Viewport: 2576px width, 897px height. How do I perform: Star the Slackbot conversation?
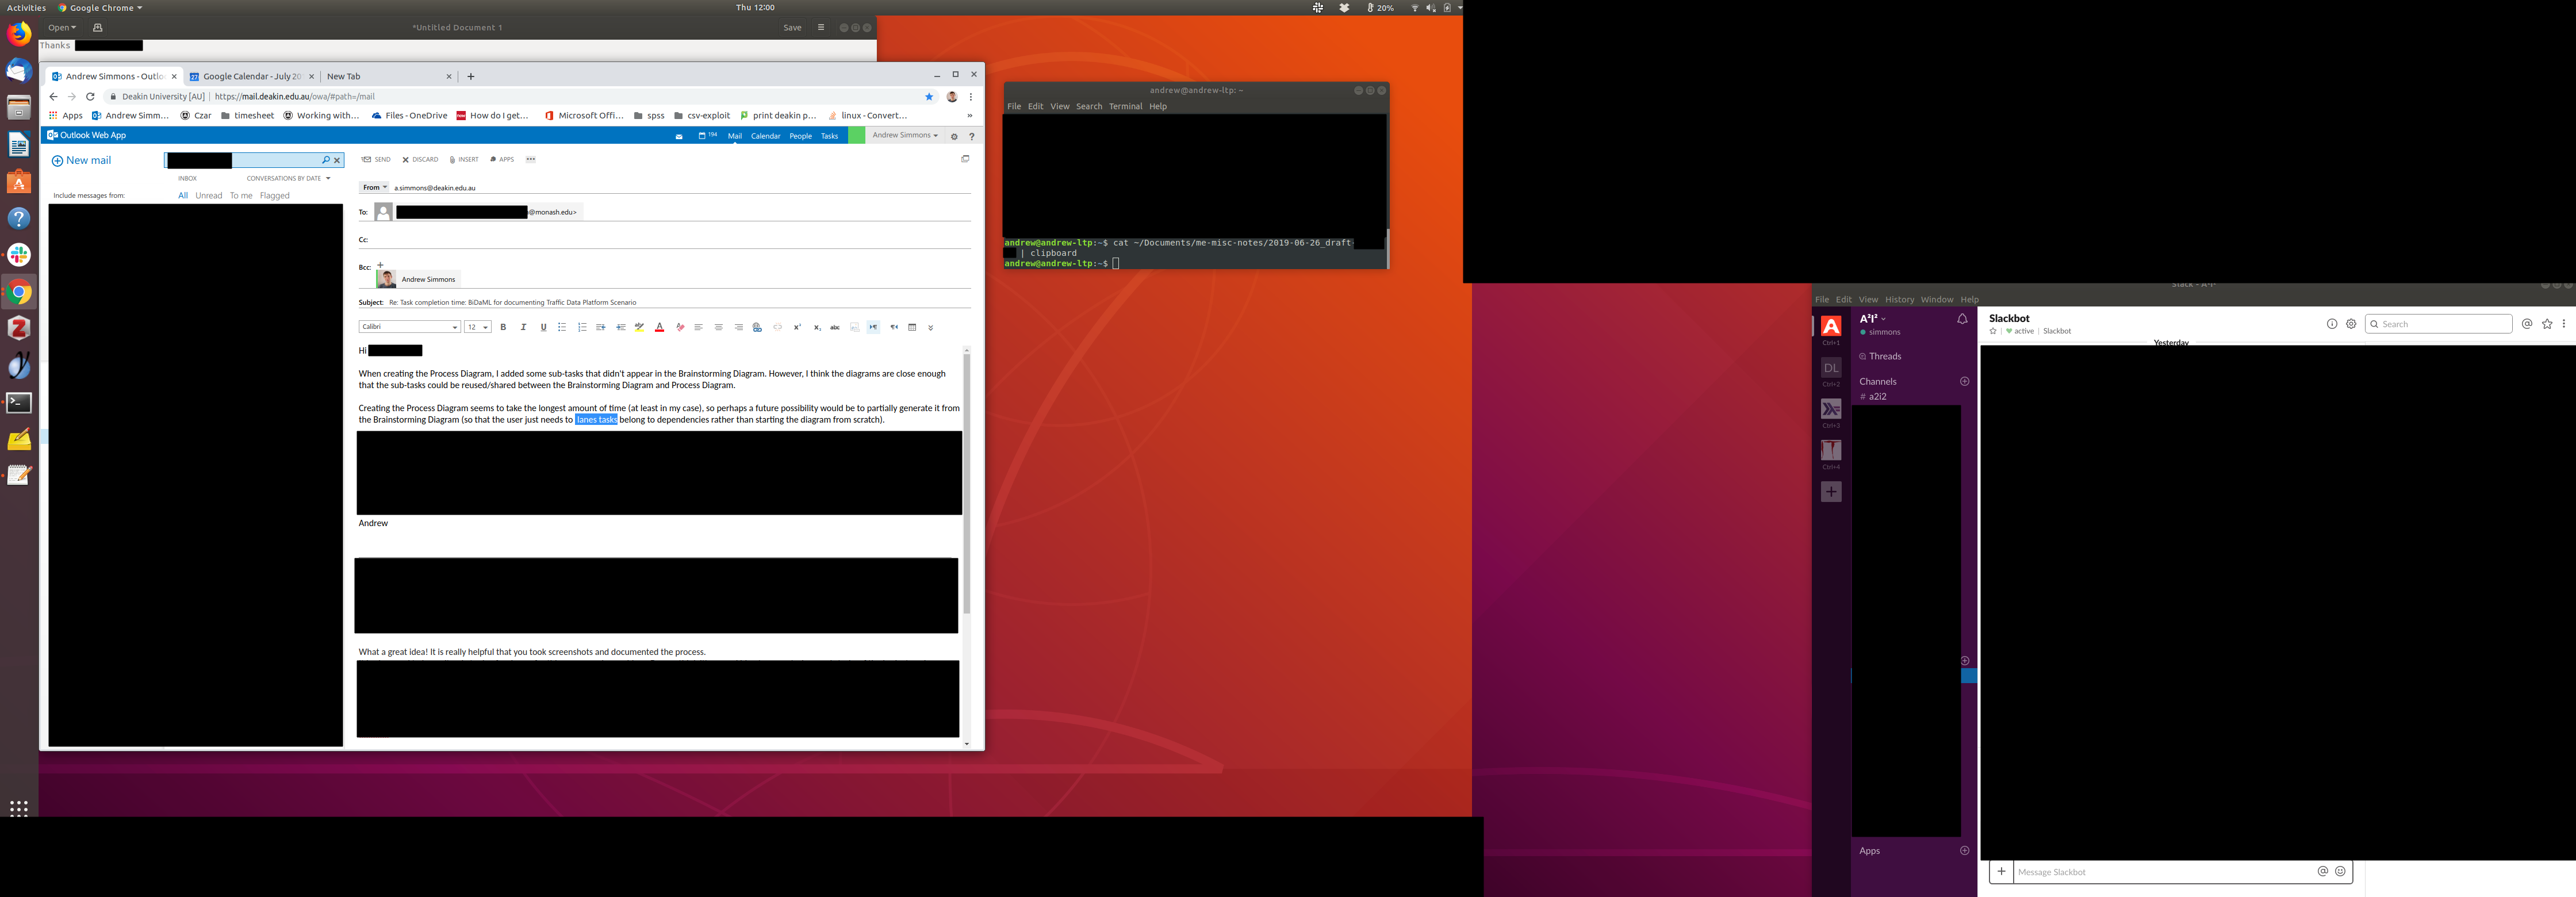point(1993,331)
